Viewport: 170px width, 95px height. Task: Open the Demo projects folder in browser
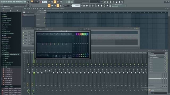(7, 21)
